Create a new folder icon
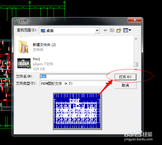The height and width of the screenshot is (145, 162). (119, 30)
